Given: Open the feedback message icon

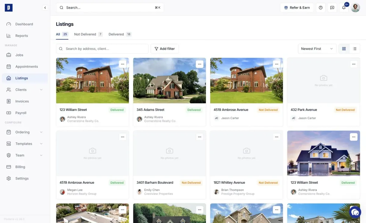Looking at the screenshot, I should 332,8.
